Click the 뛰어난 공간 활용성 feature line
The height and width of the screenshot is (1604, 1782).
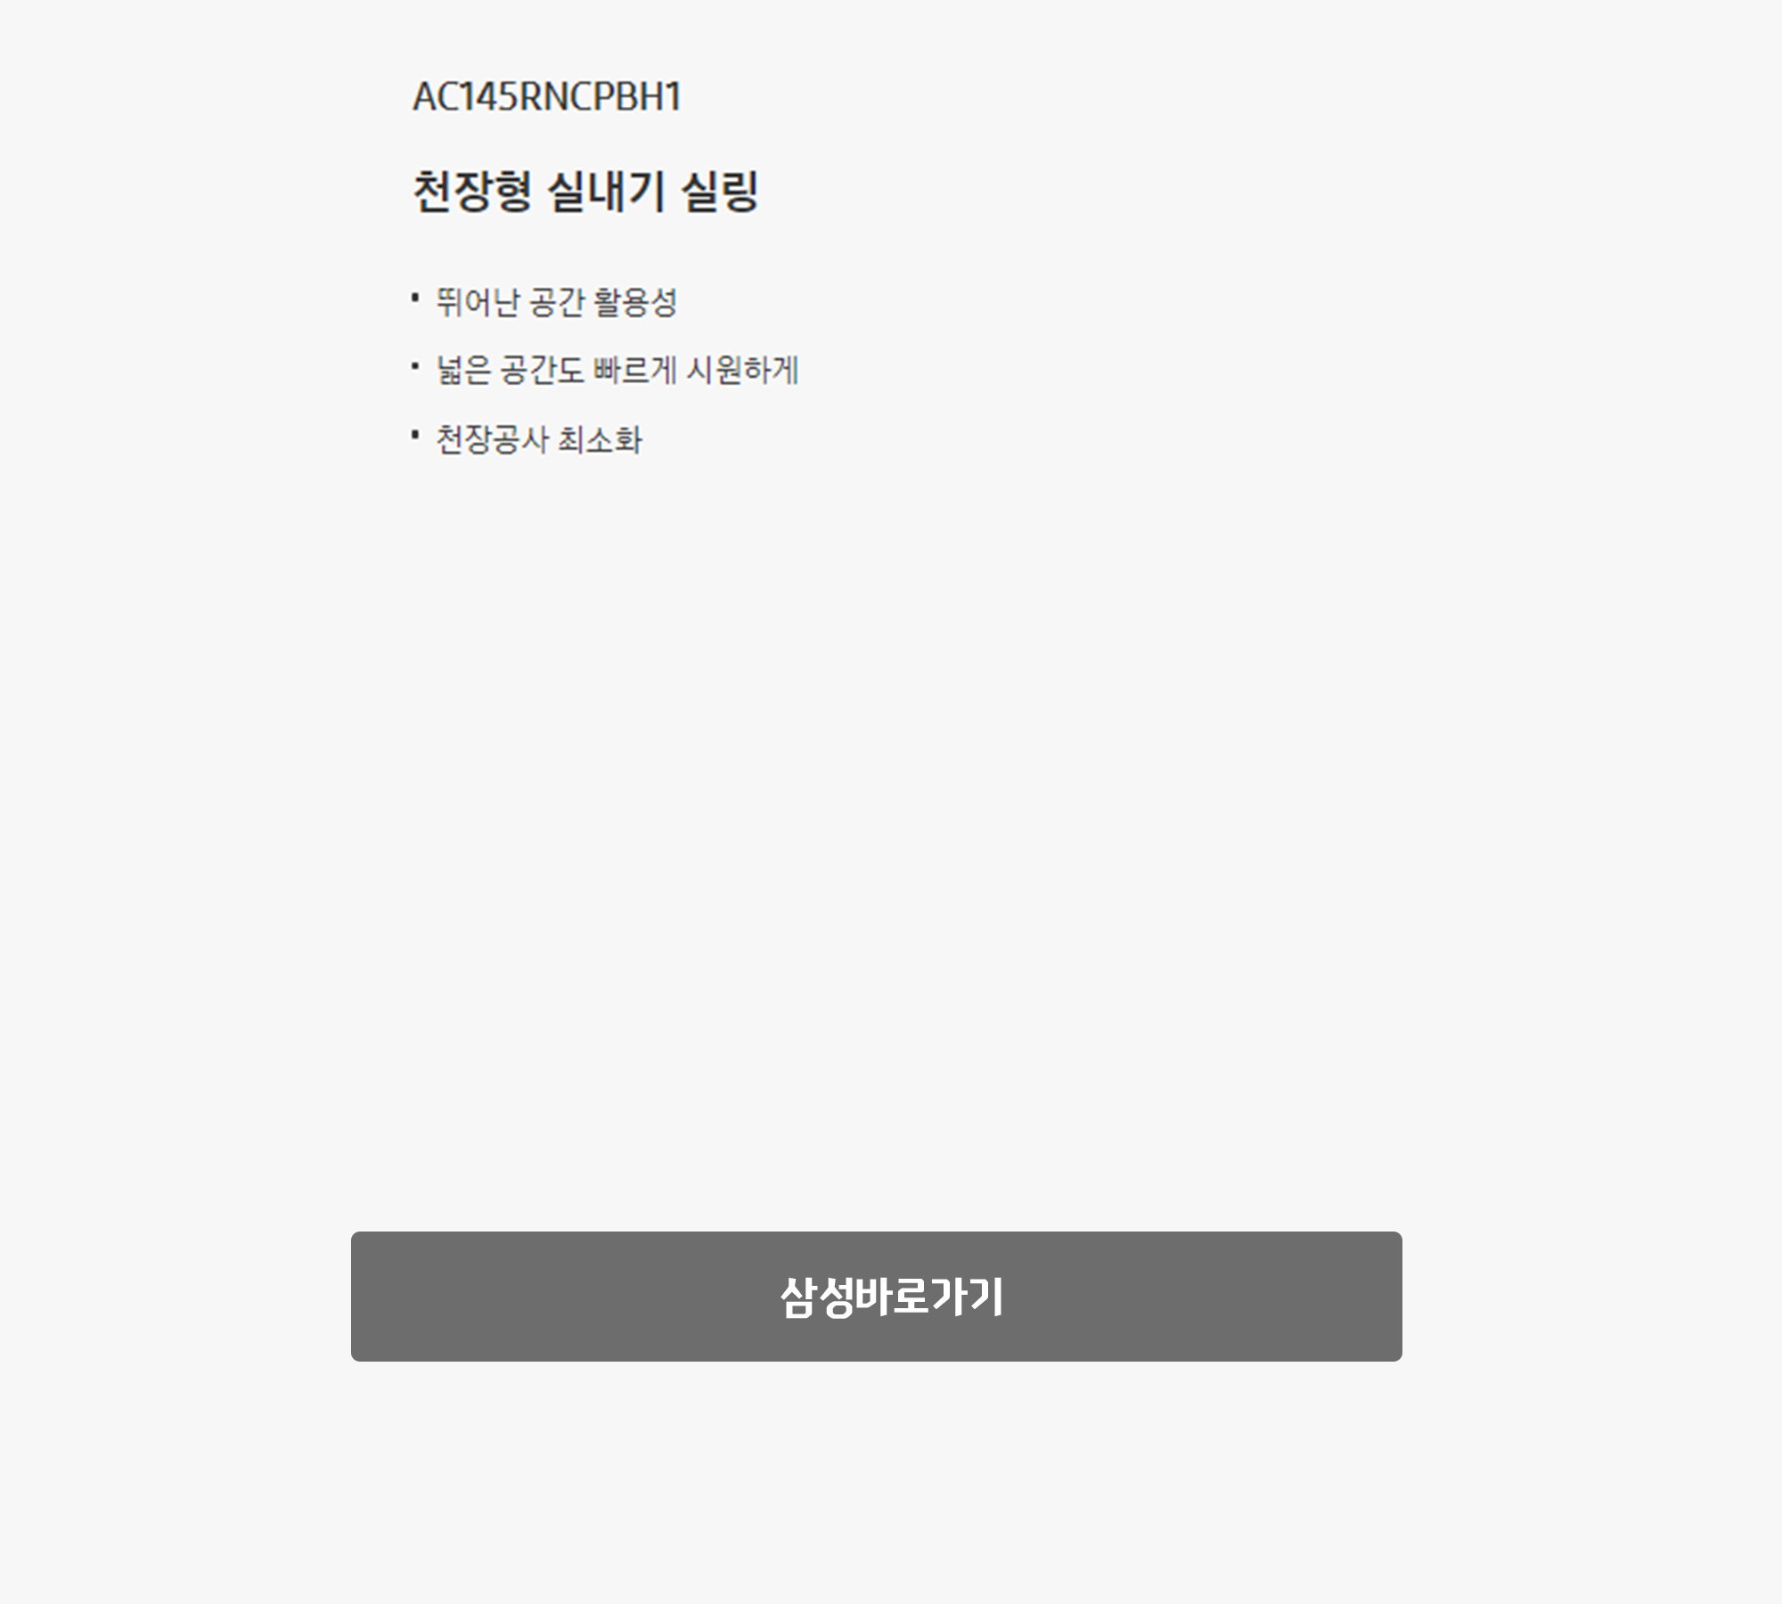(x=557, y=302)
